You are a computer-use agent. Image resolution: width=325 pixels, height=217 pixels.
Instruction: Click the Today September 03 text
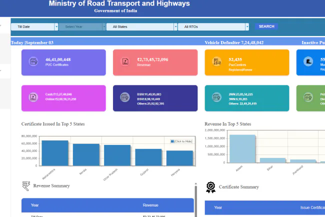[x=32, y=42]
